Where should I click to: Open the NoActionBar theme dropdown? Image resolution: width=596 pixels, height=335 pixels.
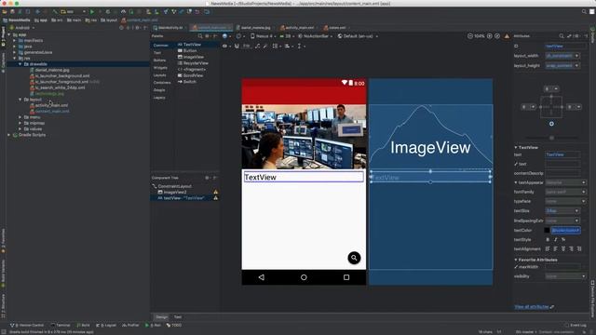coord(315,36)
